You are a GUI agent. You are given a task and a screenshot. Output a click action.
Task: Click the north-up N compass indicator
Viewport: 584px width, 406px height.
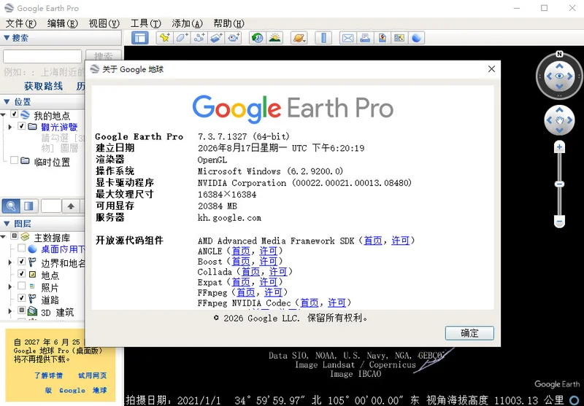click(x=559, y=54)
